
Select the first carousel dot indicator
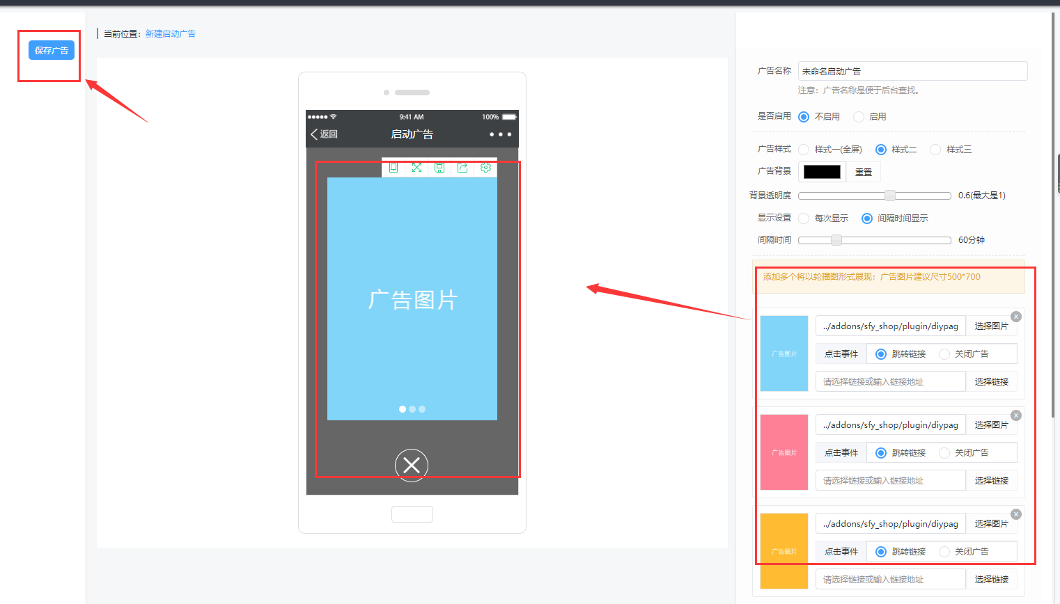403,409
